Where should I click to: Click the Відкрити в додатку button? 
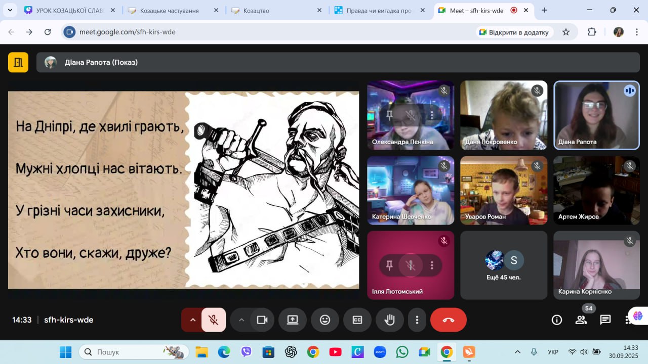[x=514, y=32]
